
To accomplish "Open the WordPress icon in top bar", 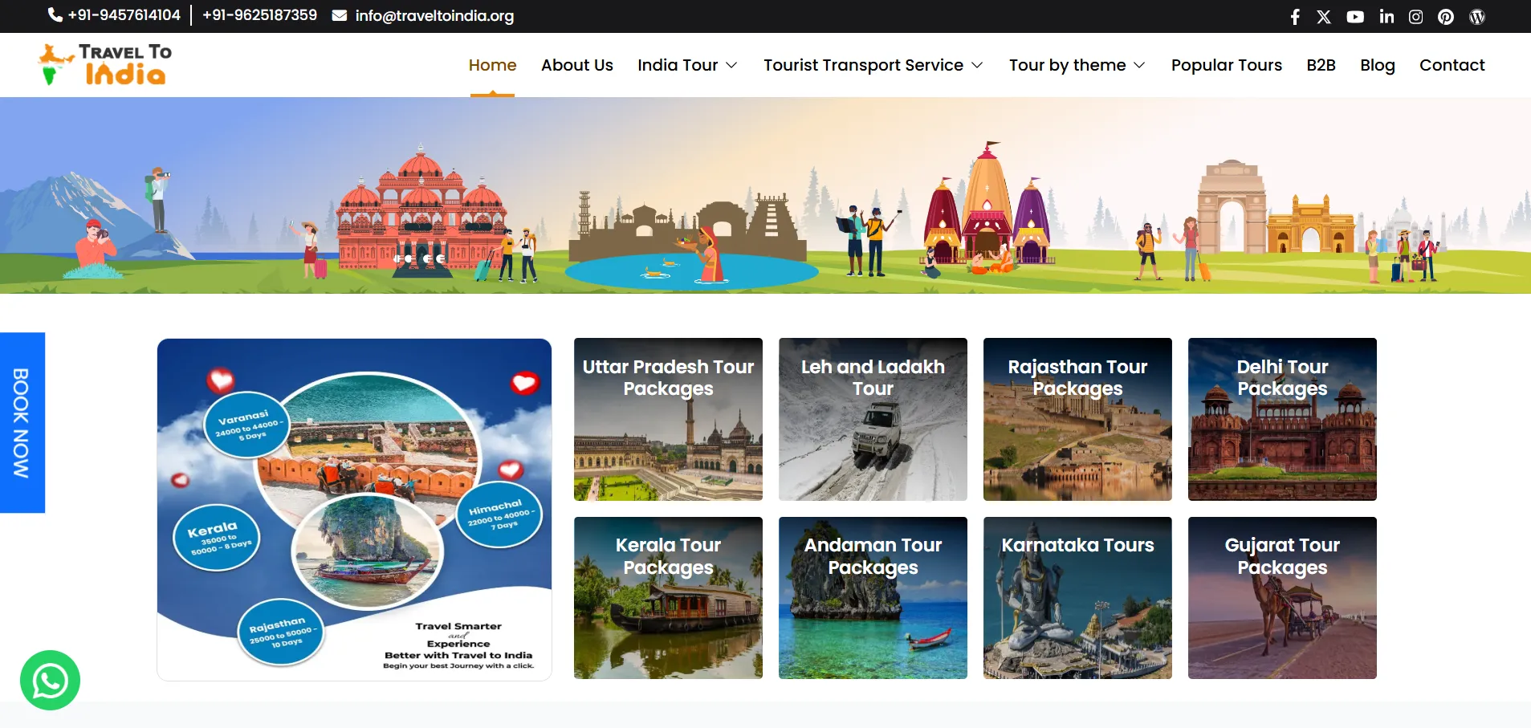I will pyautogui.click(x=1477, y=17).
